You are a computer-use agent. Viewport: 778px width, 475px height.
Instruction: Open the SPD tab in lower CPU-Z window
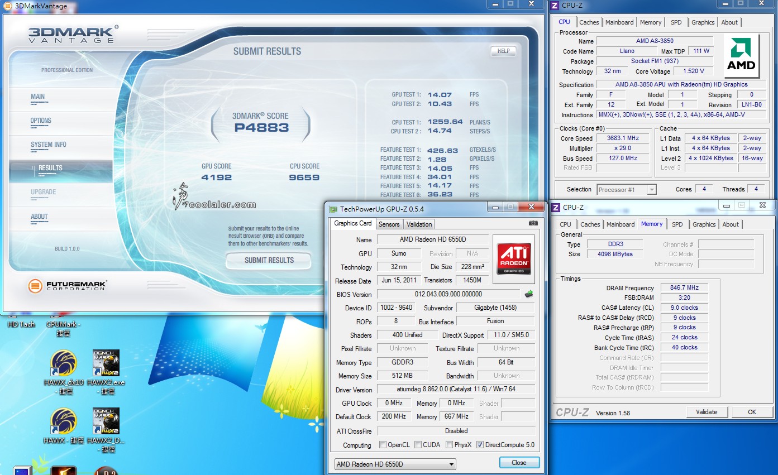click(677, 224)
